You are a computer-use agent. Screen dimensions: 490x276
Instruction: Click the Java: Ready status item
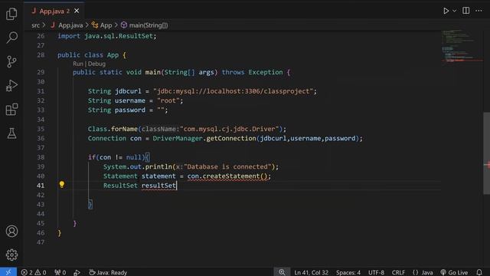(x=108, y=272)
